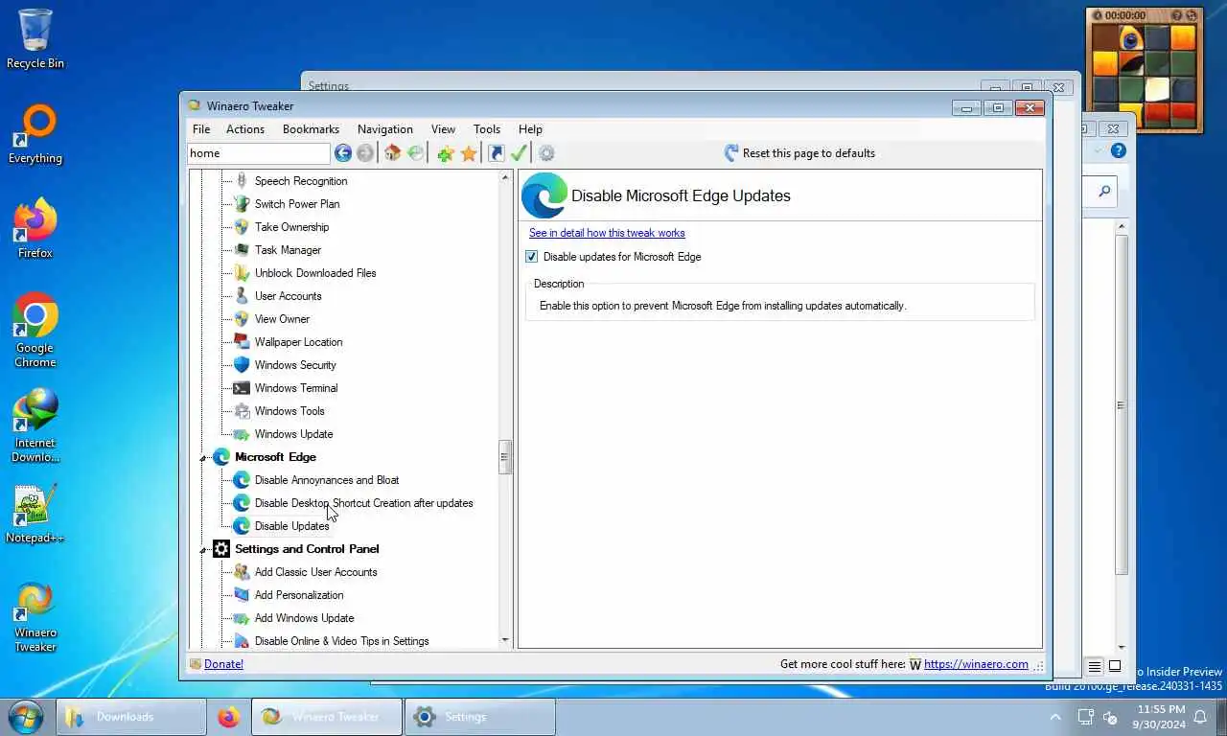Open the winaero.com link
This screenshot has height=736, width=1227.
[976, 664]
